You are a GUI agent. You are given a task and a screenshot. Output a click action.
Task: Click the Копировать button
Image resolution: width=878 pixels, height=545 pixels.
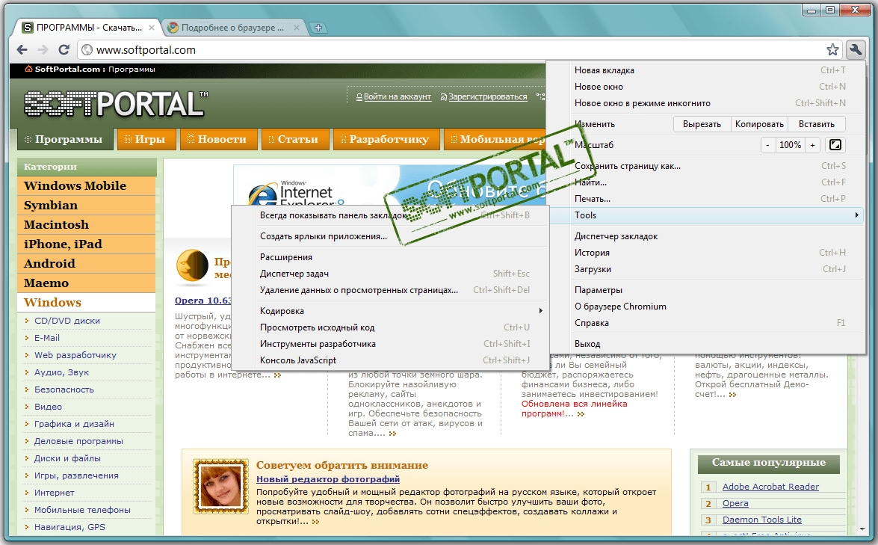[x=759, y=124]
